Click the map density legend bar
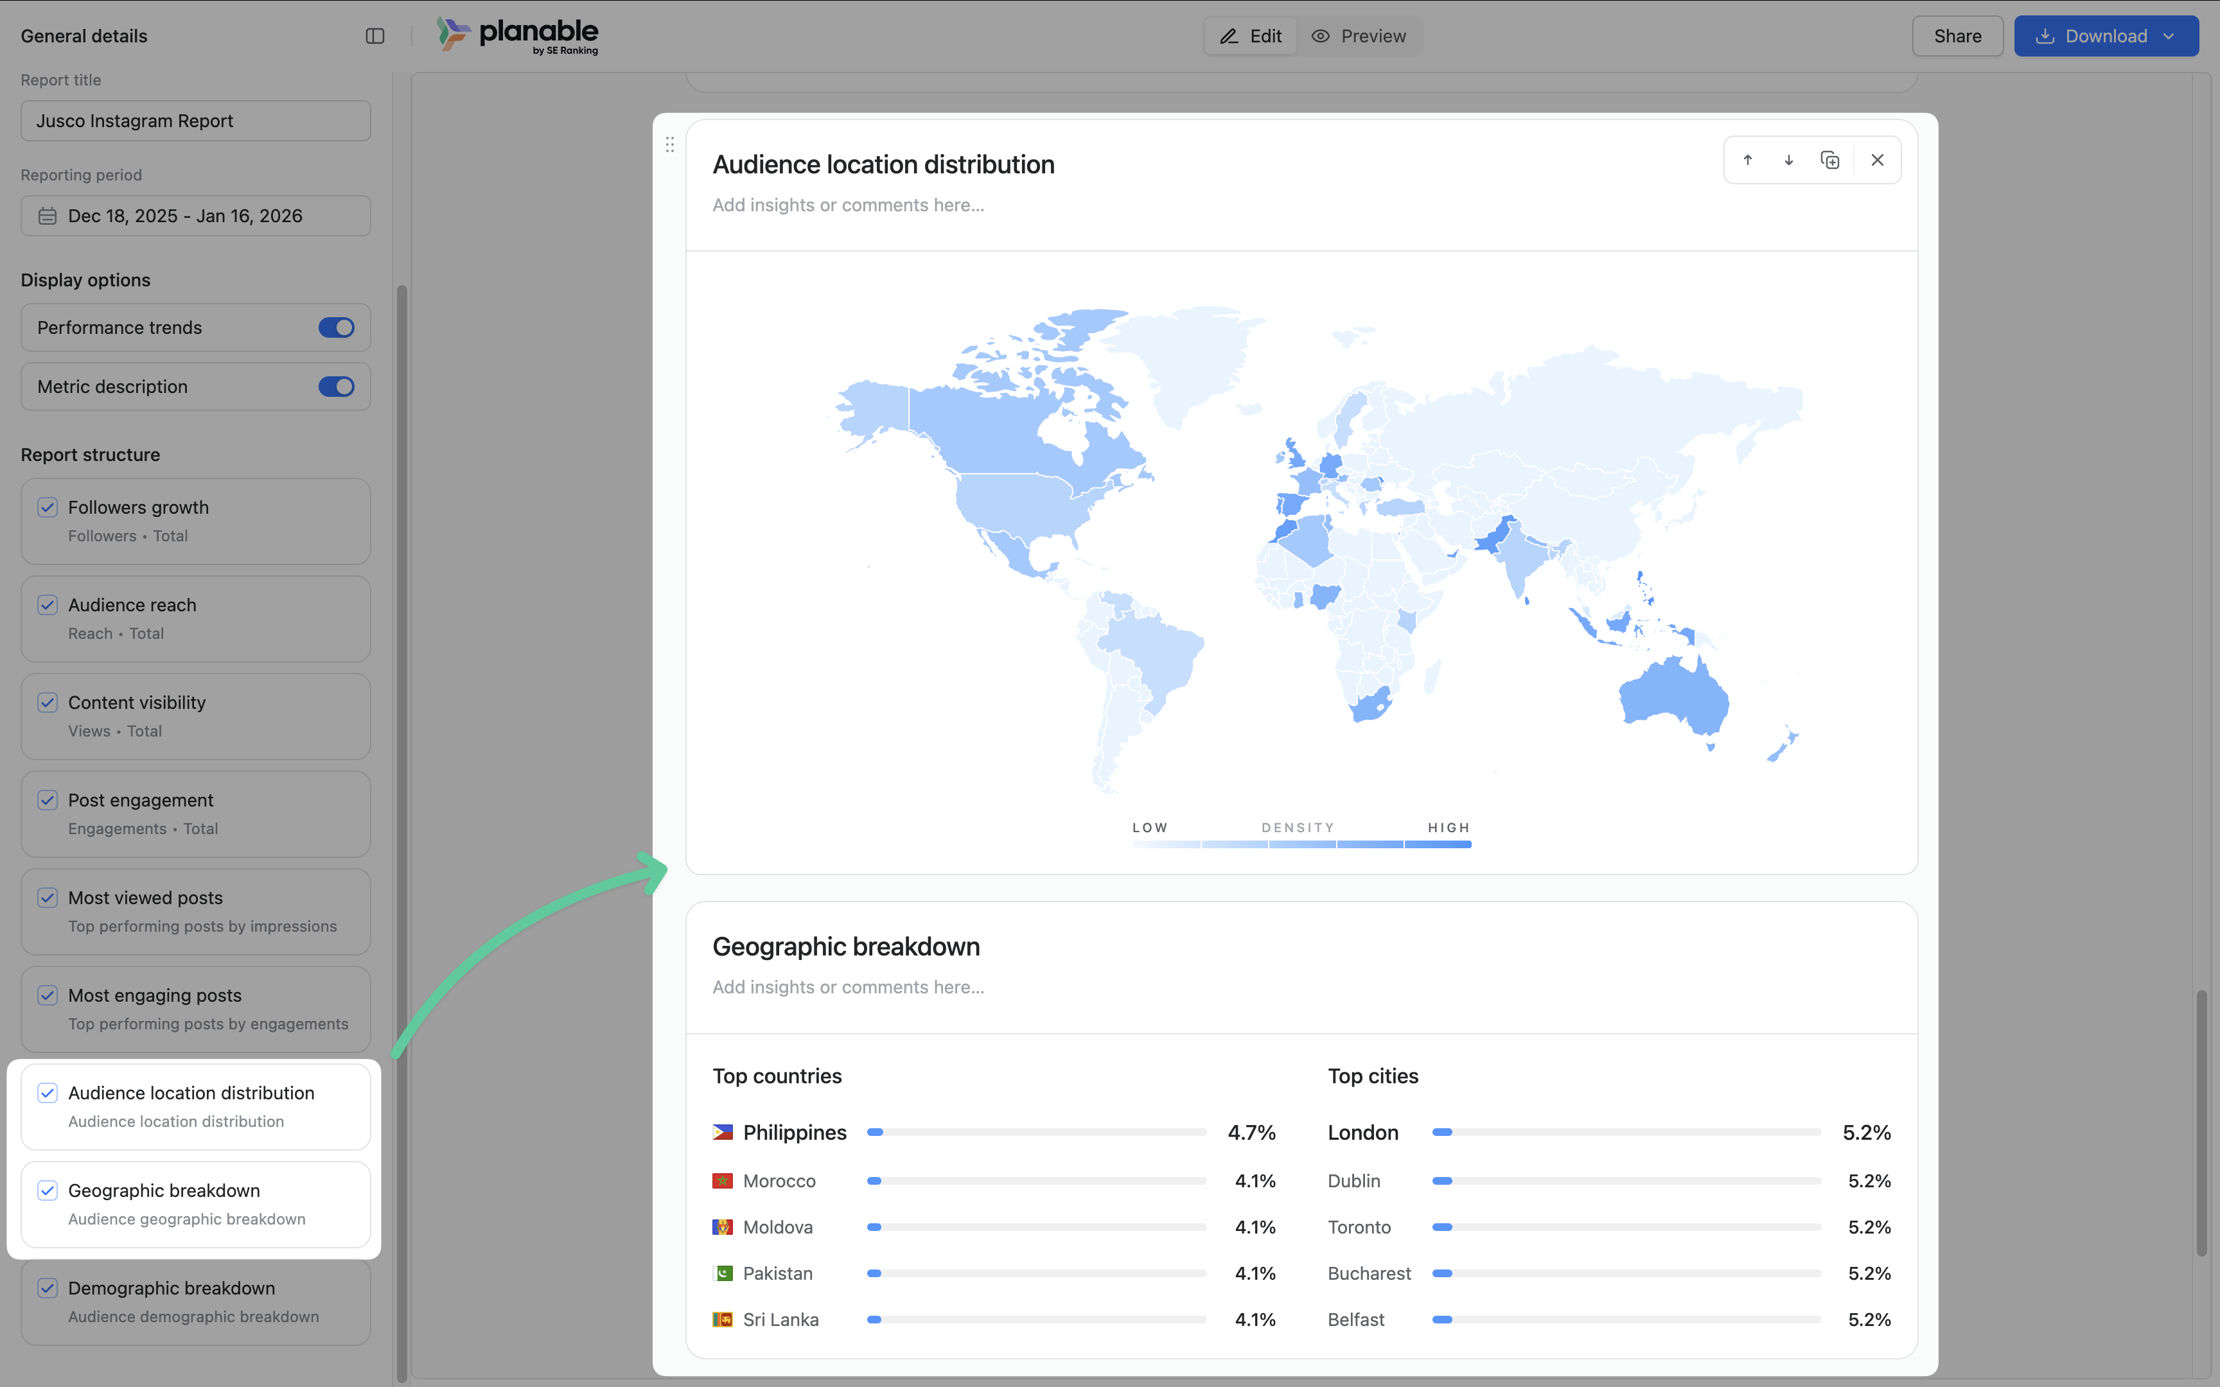This screenshot has width=2220, height=1387. (x=1301, y=844)
